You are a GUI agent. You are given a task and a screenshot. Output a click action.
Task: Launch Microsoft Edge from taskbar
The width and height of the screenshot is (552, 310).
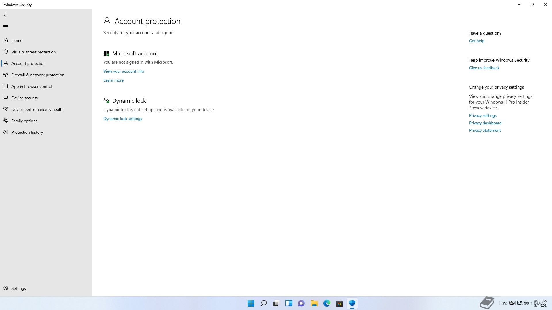pyautogui.click(x=327, y=303)
